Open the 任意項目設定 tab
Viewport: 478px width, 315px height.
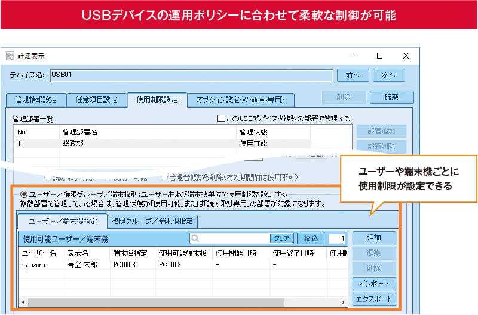[x=96, y=100]
